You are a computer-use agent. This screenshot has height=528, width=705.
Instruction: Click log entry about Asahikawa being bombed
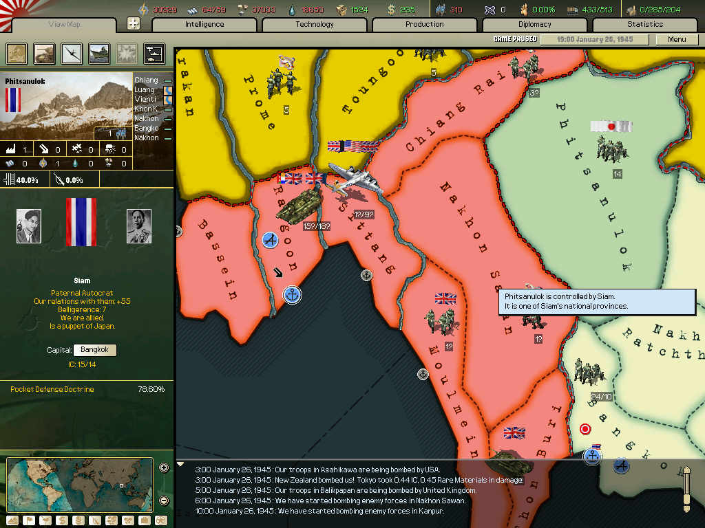(x=317, y=470)
